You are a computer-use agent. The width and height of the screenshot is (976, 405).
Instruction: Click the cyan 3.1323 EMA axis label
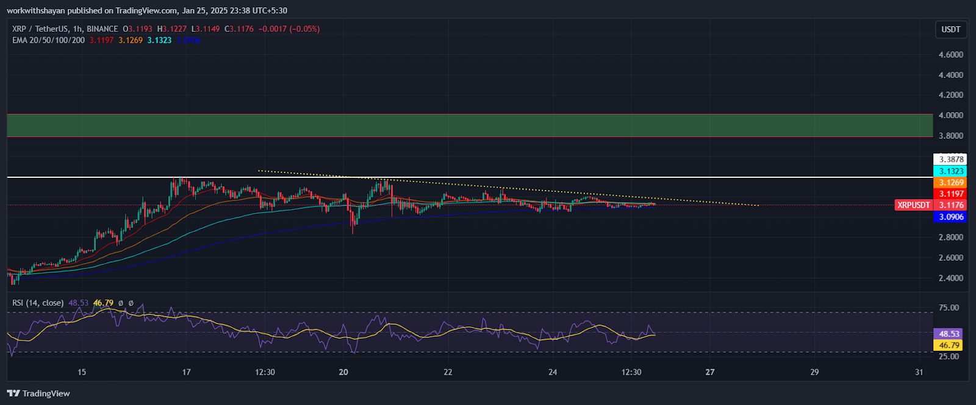[x=950, y=171]
